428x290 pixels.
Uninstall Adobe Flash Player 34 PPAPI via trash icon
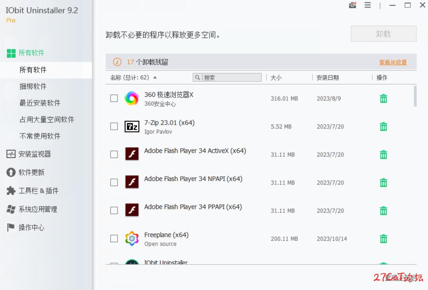(383, 211)
